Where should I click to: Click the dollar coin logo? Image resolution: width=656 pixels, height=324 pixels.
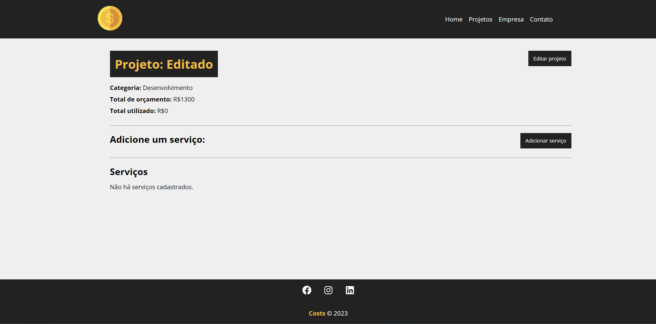[110, 18]
